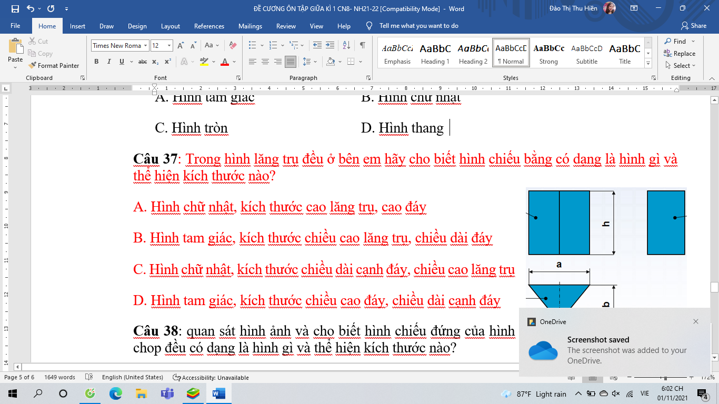This screenshot has width=719, height=404.
Task: Click the 1649 words count in status bar
Action: (x=60, y=377)
